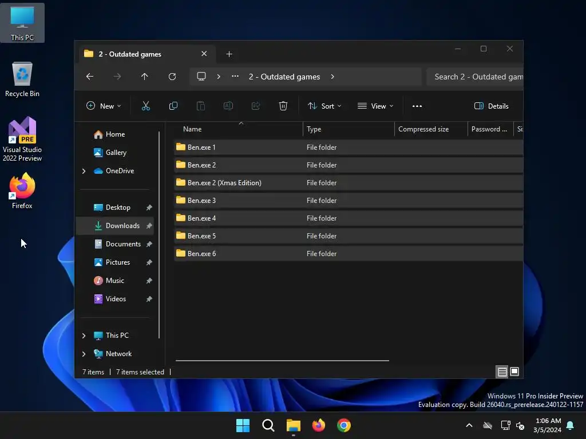Open Music in quick access
The height and width of the screenshot is (439, 586).
pyautogui.click(x=115, y=281)
